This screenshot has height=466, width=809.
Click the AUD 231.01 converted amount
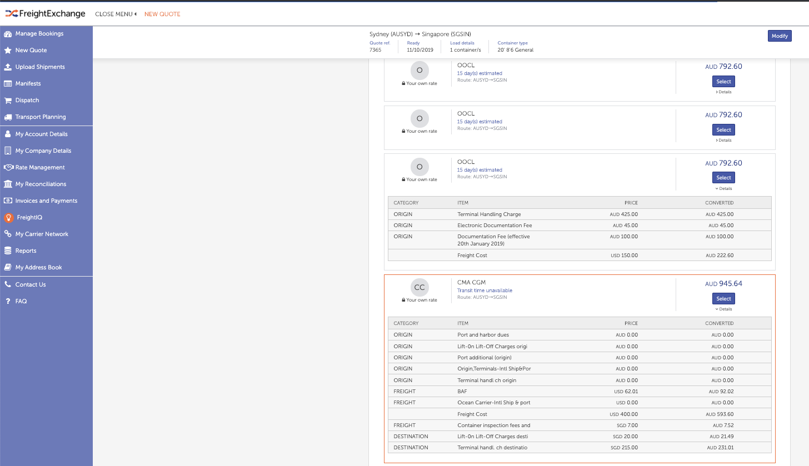[x=720, y=448]
